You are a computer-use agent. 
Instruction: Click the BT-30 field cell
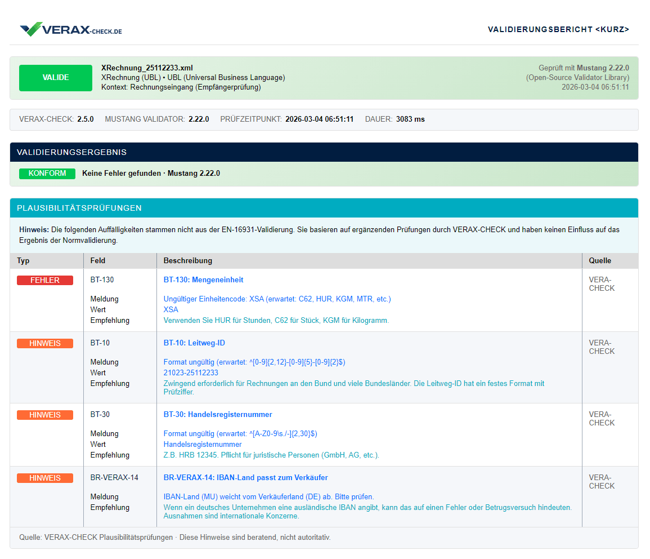tap(100, 414)
